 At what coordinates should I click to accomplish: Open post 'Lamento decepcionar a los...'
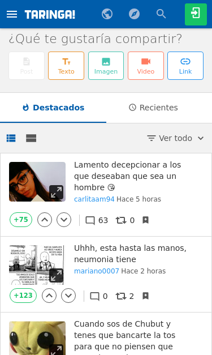(128, 176)
